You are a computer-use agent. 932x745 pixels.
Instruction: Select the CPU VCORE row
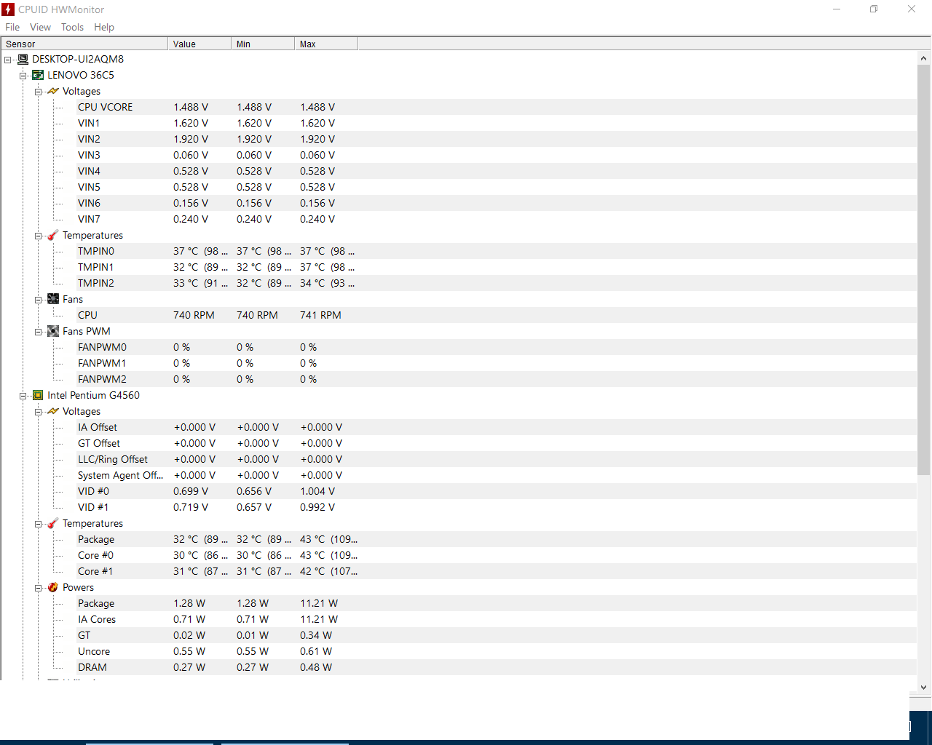(x=495, y=107)
